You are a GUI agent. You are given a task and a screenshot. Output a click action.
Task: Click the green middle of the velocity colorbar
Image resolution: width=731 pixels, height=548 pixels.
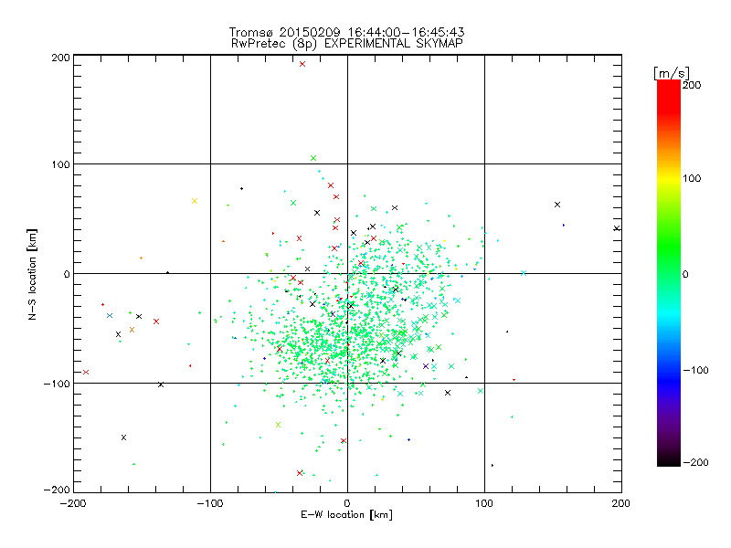pyautogui.click(x=669, y=257)
